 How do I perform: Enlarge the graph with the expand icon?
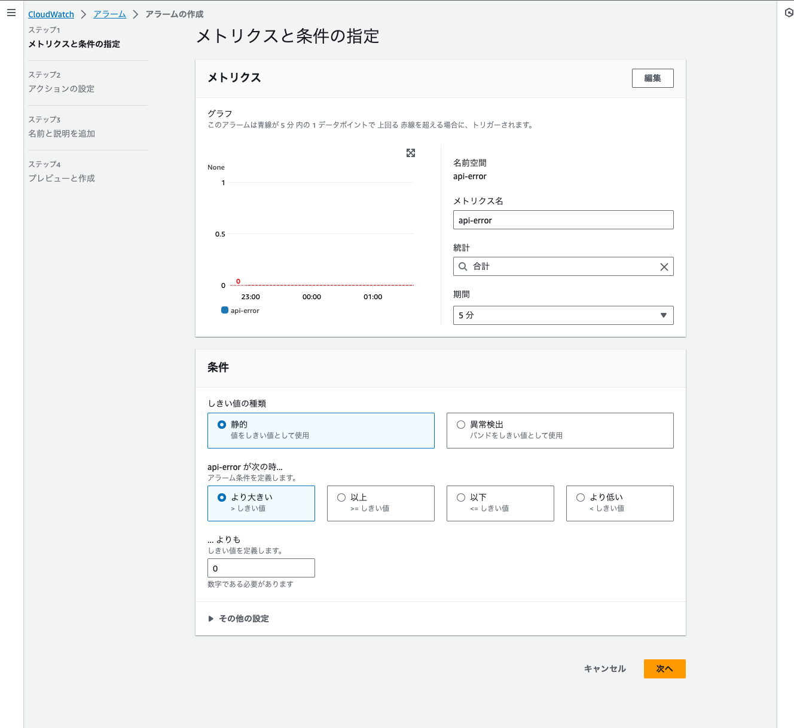[x=411, y=153]
